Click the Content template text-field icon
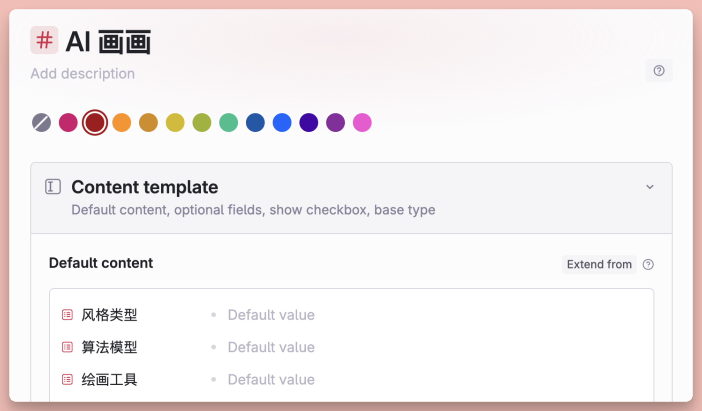702x411 pixels. (x=53, y=187)
